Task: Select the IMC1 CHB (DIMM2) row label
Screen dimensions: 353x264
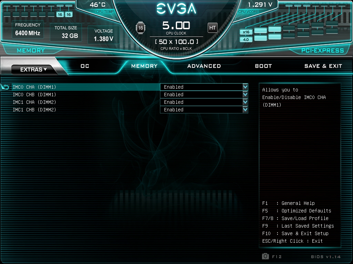Action: click(34, 110)
